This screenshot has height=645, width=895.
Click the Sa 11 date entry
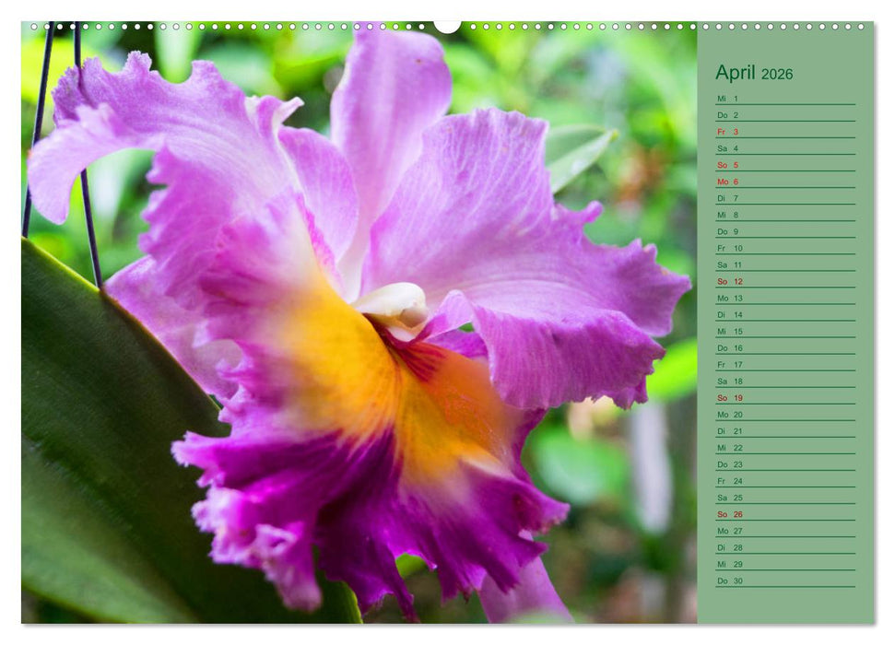783,265
